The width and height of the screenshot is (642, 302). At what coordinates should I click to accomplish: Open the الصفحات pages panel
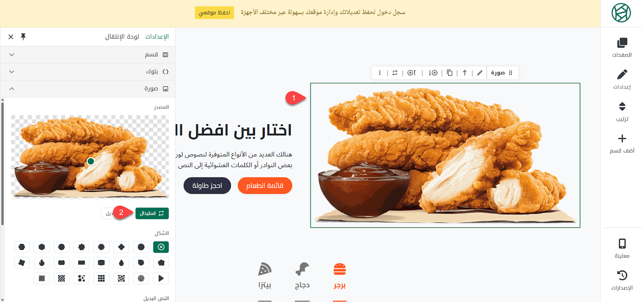click(622, 47)
